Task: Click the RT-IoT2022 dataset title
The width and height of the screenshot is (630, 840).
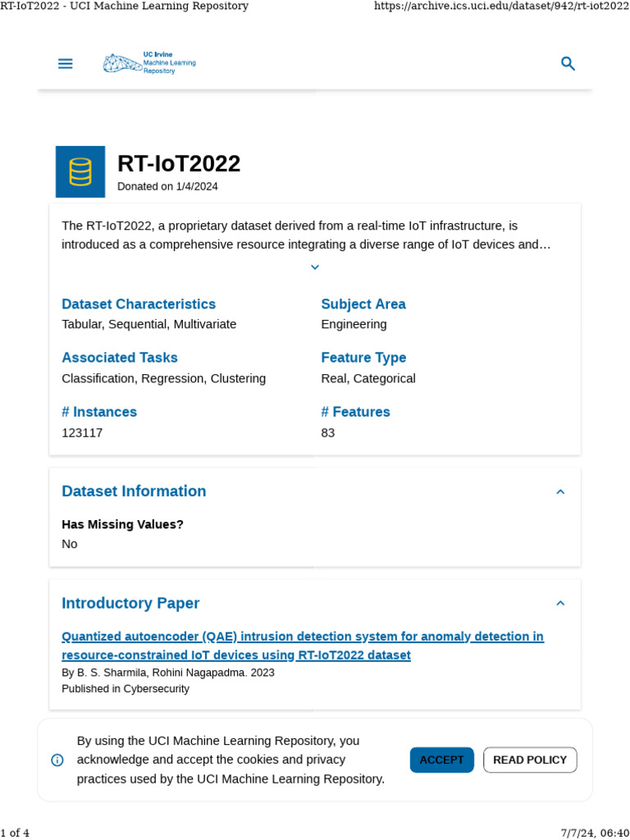Action: (179, 163)
